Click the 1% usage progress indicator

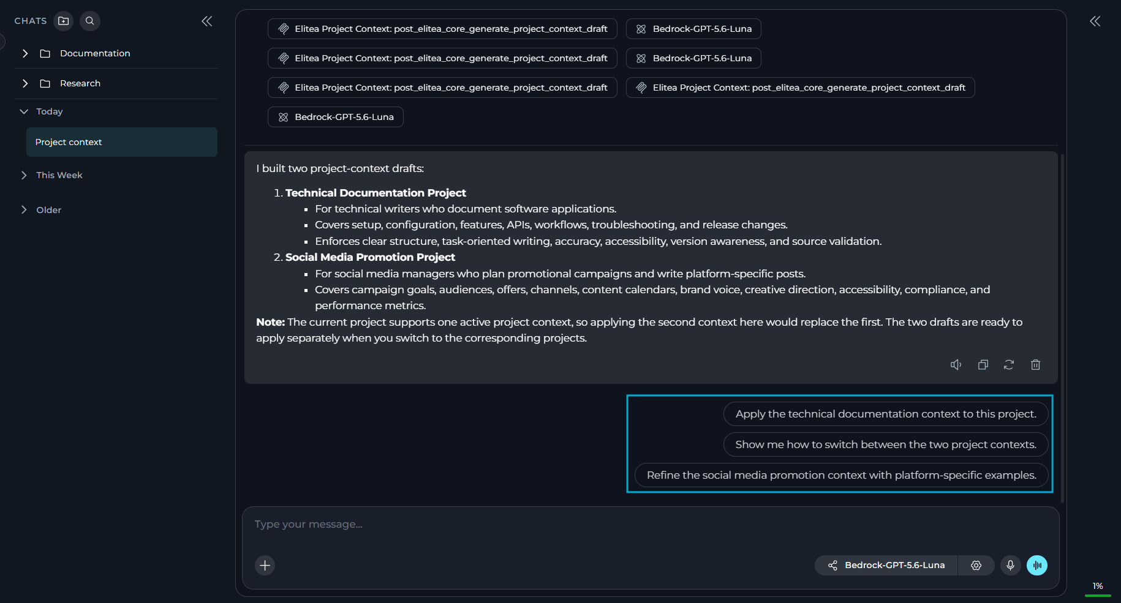(x=1098, y=590)
